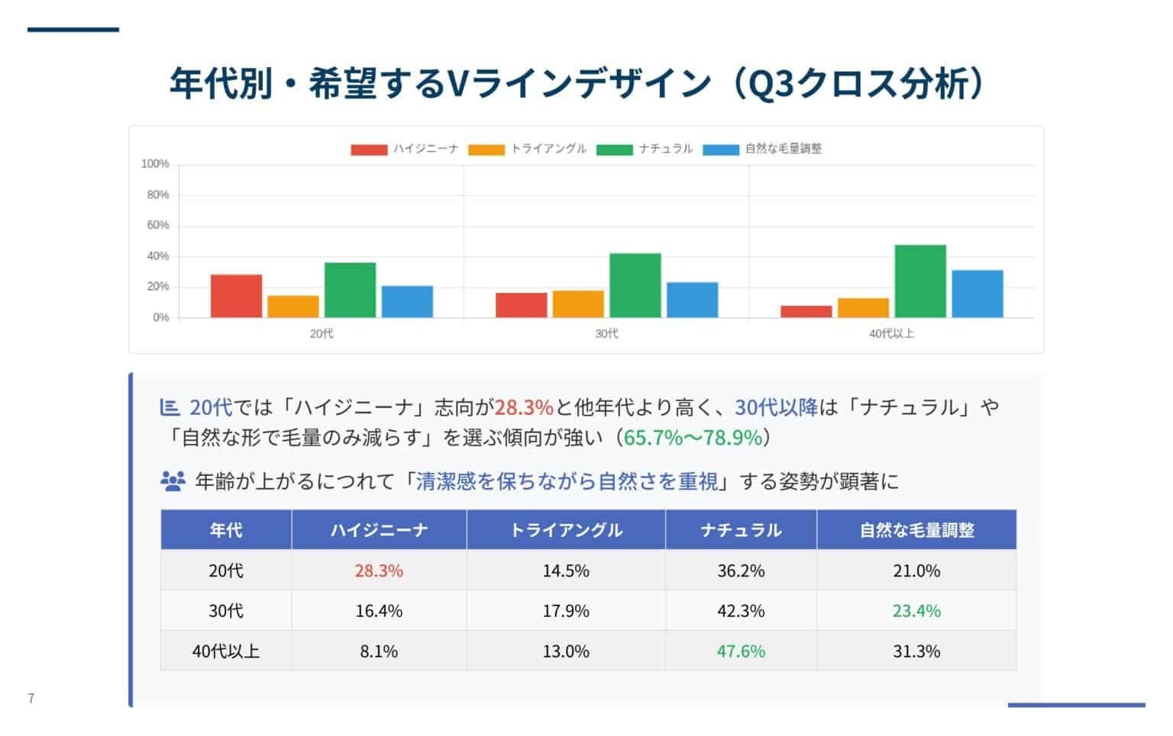
Task: Toggle the green ナチュラル legend item
Action: pos(645,149)
